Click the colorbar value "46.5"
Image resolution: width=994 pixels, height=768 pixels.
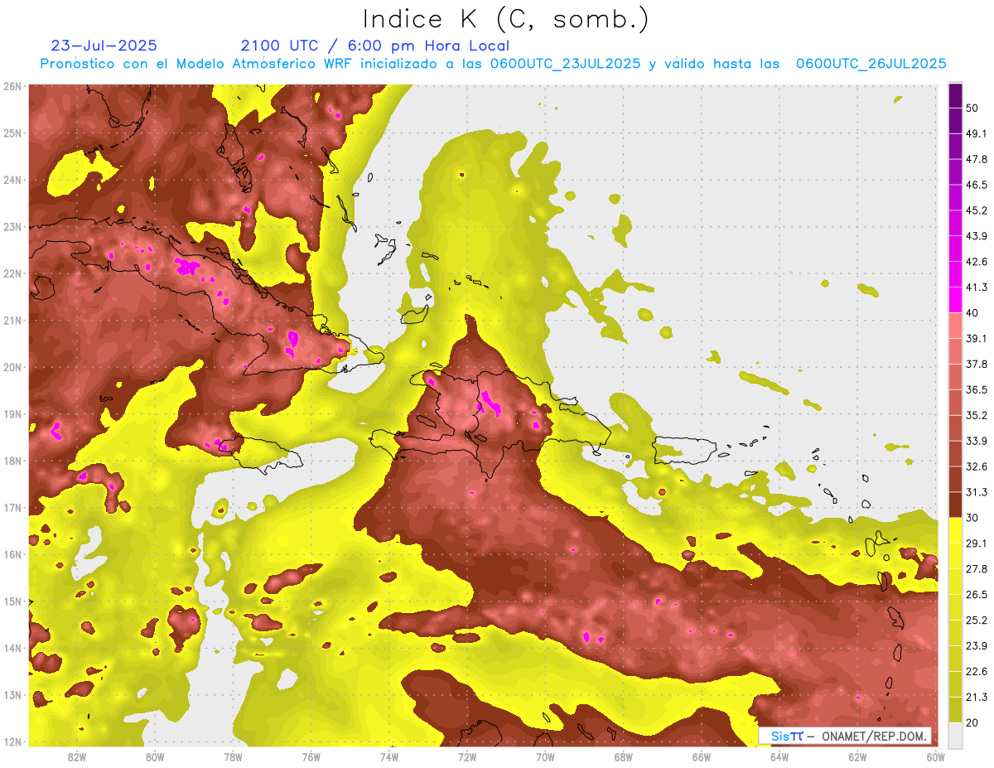pyautogui.click(x=977, y=185)
